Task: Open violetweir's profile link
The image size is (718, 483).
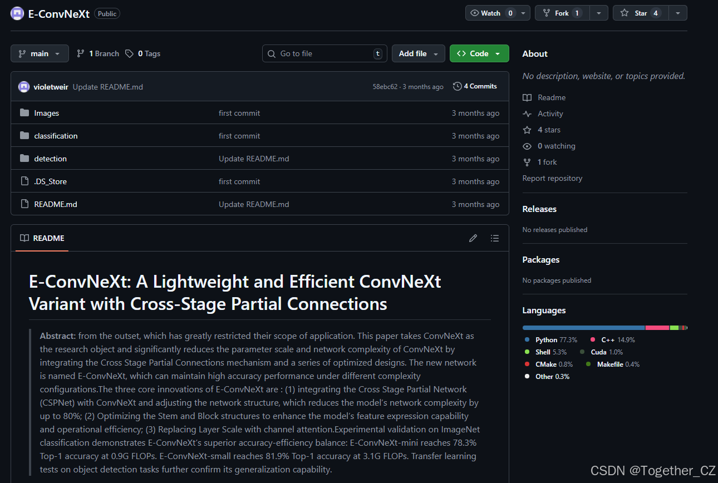Action: [x=51, y=86]
